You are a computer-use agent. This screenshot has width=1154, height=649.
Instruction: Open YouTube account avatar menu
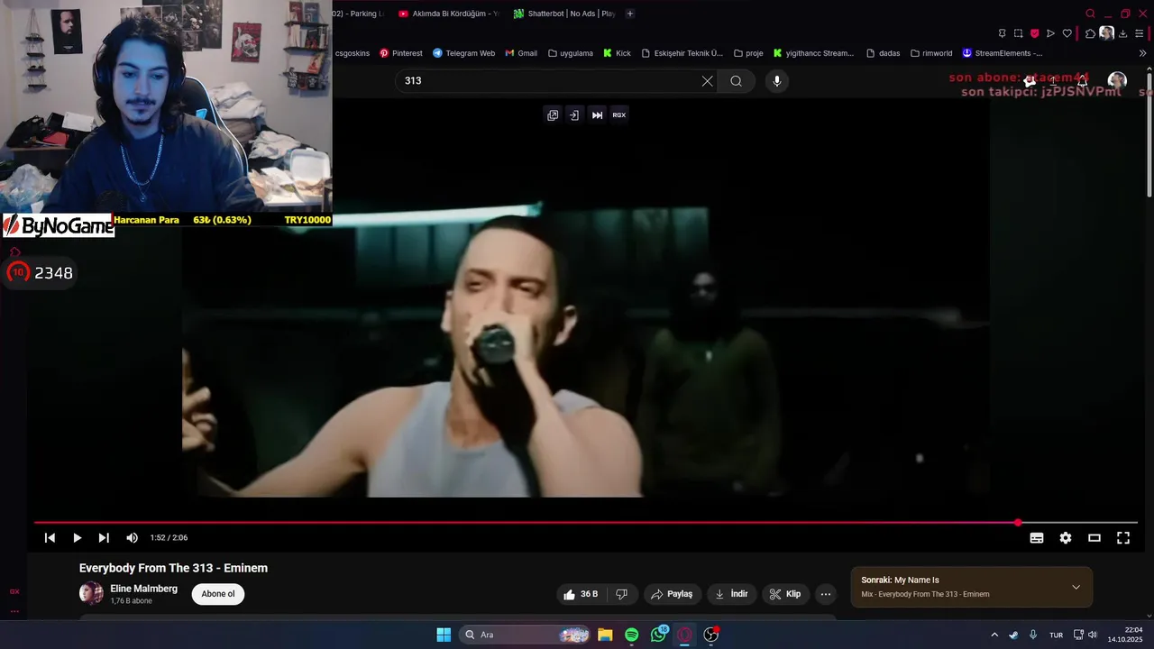pos(1117,81)
